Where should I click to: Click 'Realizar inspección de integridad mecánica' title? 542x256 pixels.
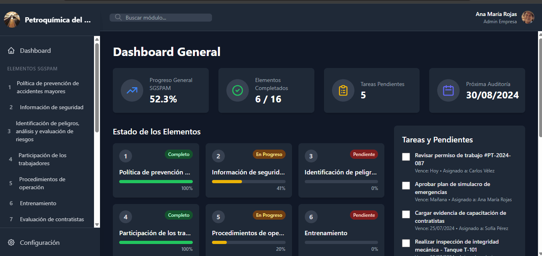point(457,246)
